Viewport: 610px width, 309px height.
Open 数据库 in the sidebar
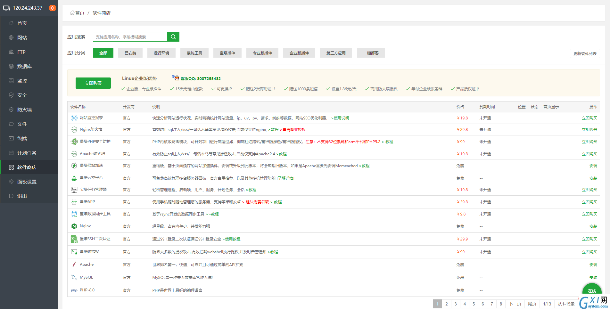point(29,66)
